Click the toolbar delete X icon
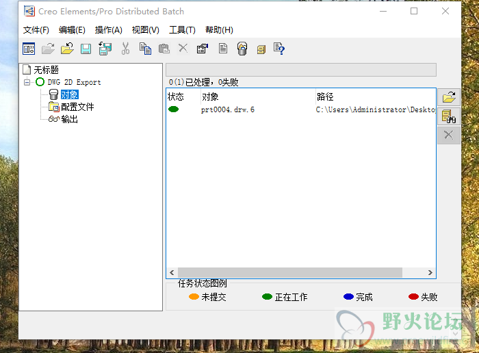 (183, 49)
